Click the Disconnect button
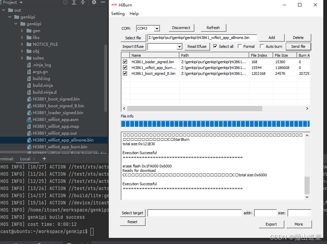This screenshot has width=327, height=244. [181, 28]
